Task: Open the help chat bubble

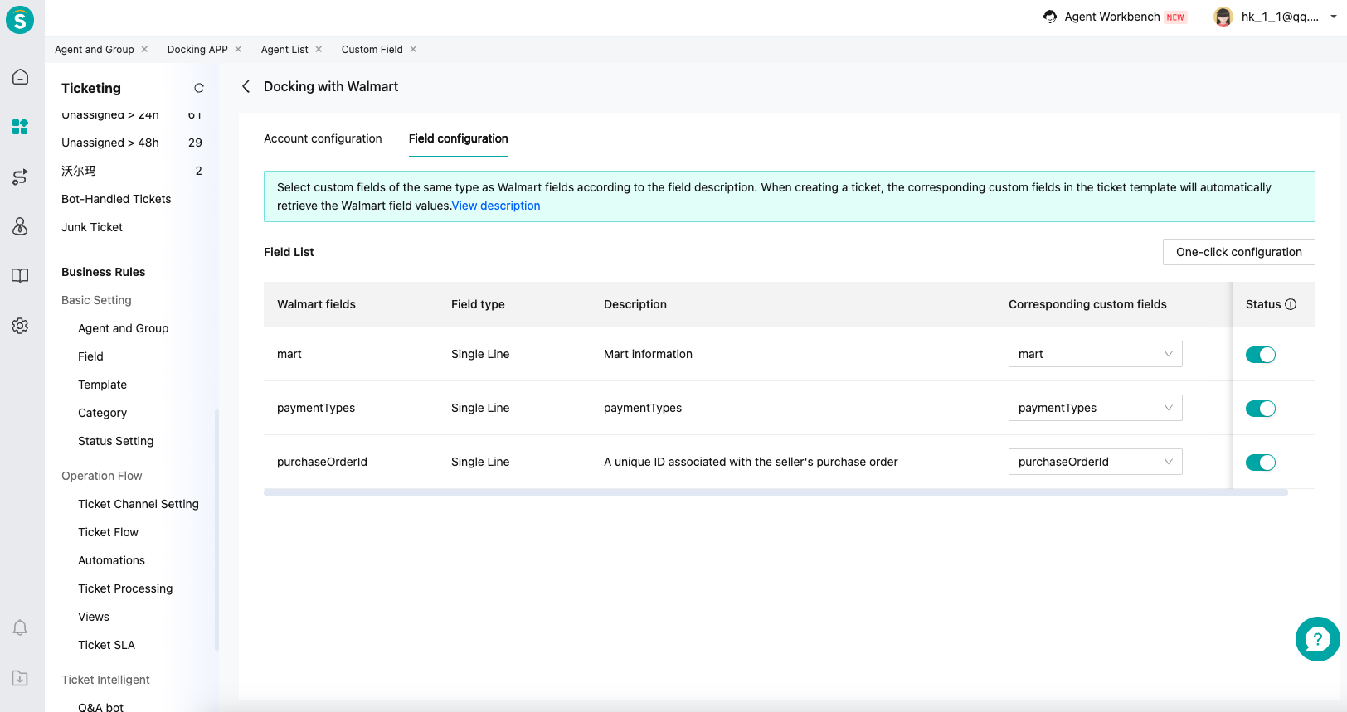Action: [x=1318, y=639]
